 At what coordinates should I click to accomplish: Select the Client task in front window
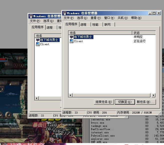click(78, 41)
